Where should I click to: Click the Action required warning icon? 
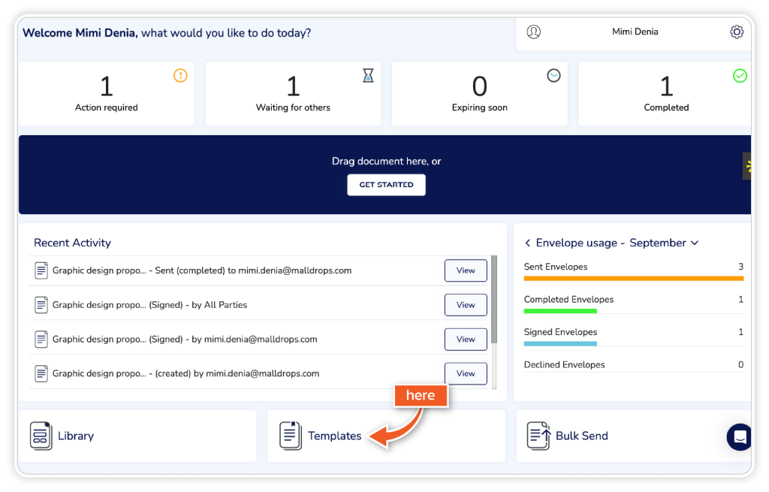point(180,75)
